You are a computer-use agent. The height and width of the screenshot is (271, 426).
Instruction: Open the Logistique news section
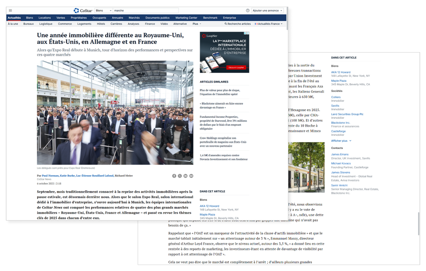point(46,24)
